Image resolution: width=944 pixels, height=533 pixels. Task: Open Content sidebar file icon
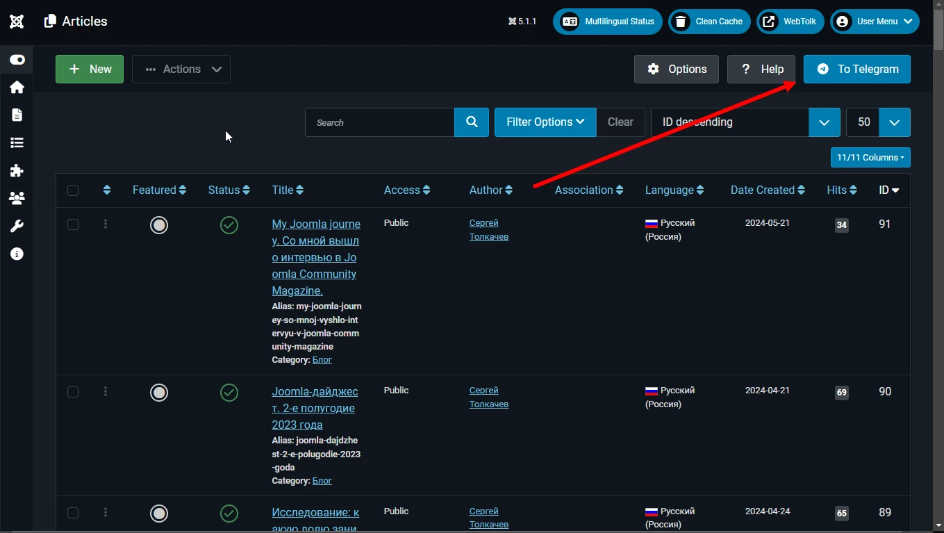click(17, 115)
